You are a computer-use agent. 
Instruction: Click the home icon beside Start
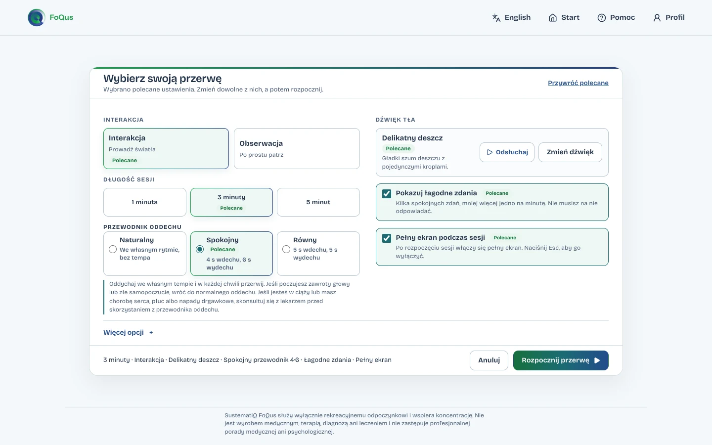click(553, 18)
